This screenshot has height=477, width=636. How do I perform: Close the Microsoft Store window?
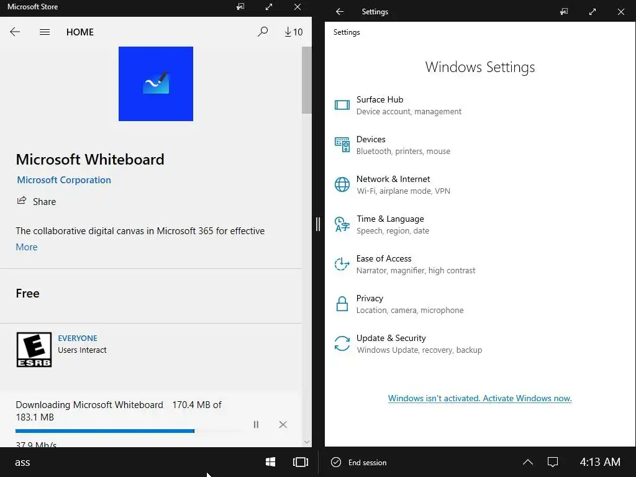[x=298, y=7]
